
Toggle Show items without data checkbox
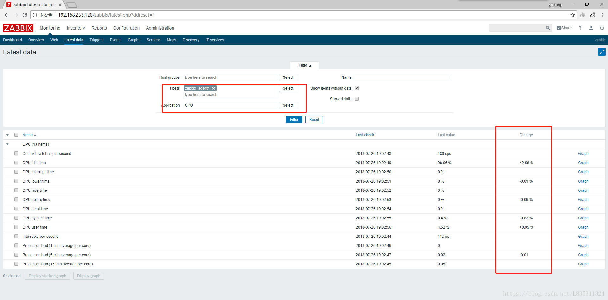coord(357,88)
